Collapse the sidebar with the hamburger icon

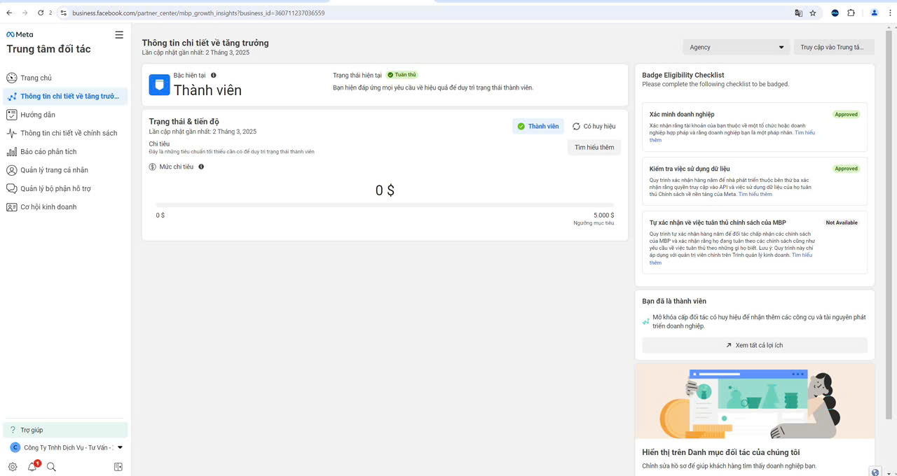click(119, 35)
